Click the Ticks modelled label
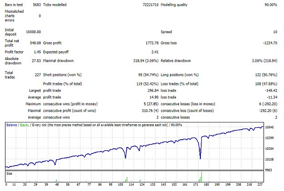This screenshot has height=191, width=284. coord(55,5)
